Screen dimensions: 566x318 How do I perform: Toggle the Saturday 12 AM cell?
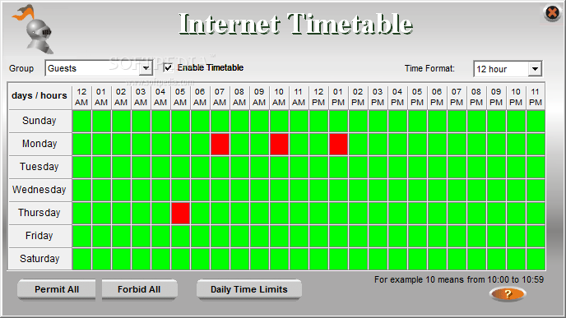82,259
